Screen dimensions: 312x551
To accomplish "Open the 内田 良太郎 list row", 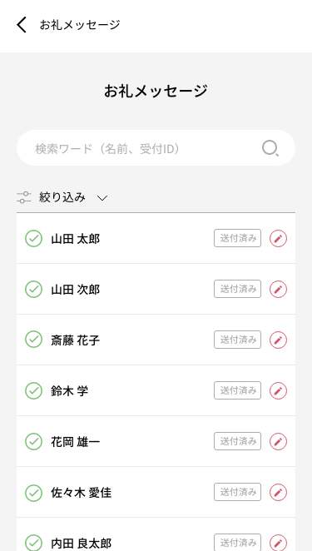I will click(x=156, y=534).
